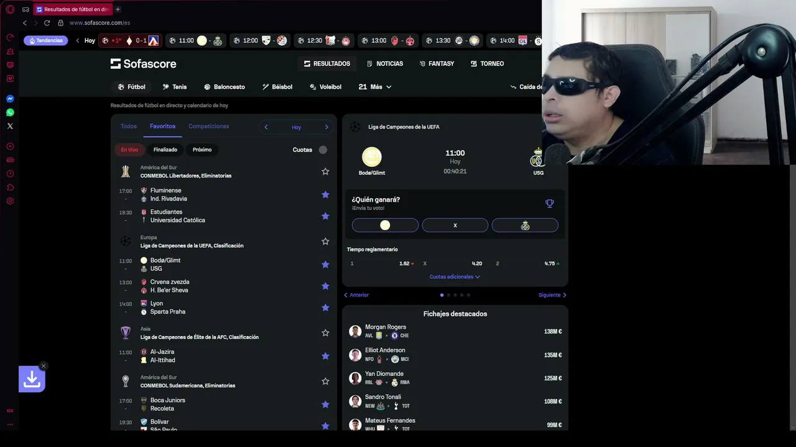Open the 12:30 match in top ticker

coord(324,41)
